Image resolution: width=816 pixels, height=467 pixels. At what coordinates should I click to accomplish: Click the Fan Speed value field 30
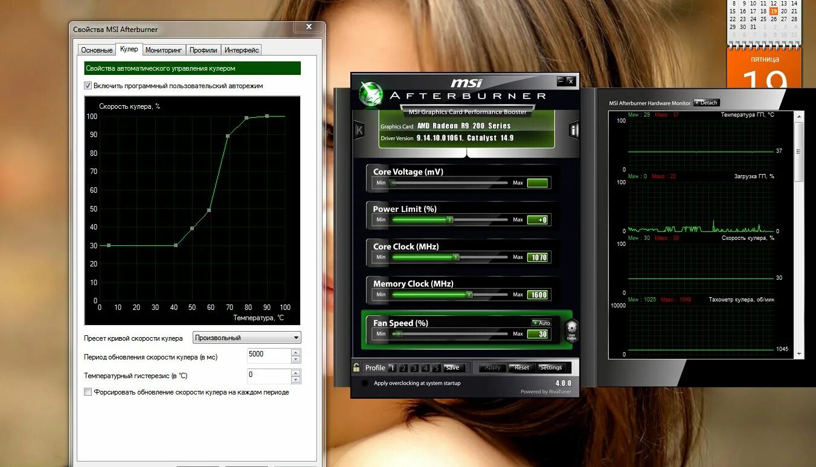pos(538,333)
